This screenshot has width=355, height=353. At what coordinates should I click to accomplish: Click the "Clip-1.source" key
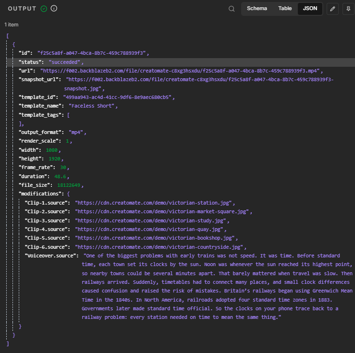point(46,203)
